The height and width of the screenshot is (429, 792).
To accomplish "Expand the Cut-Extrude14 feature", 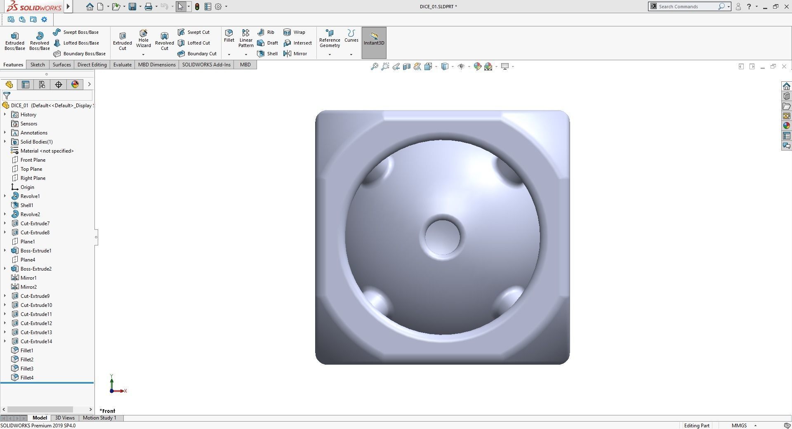I will point(5,342).
